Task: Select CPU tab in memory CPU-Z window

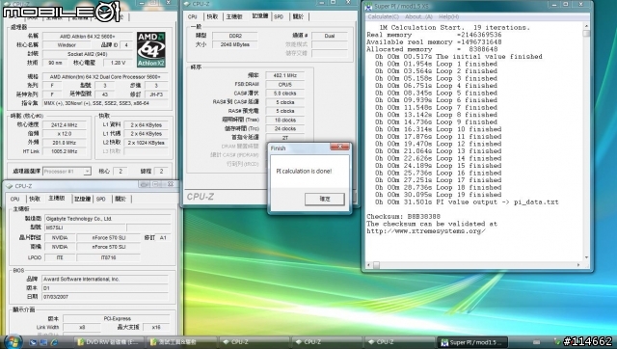Action: [x=193, y=16]
